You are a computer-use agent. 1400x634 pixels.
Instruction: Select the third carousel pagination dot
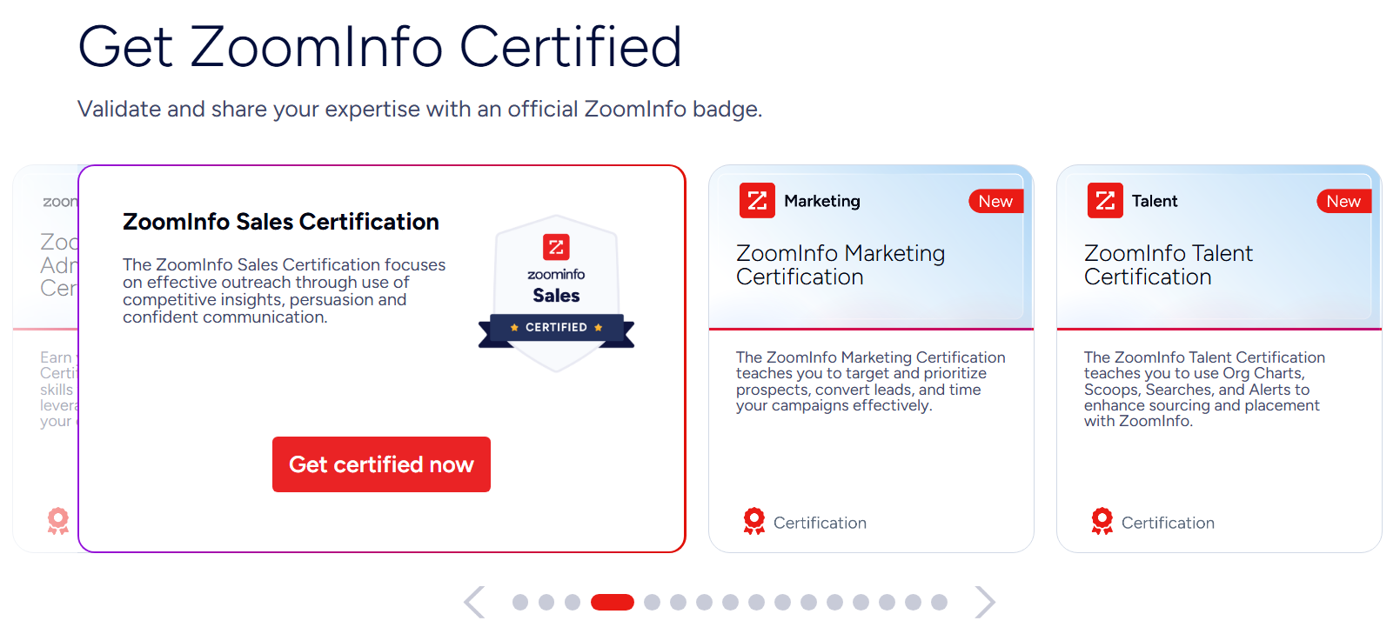point(573,602)
